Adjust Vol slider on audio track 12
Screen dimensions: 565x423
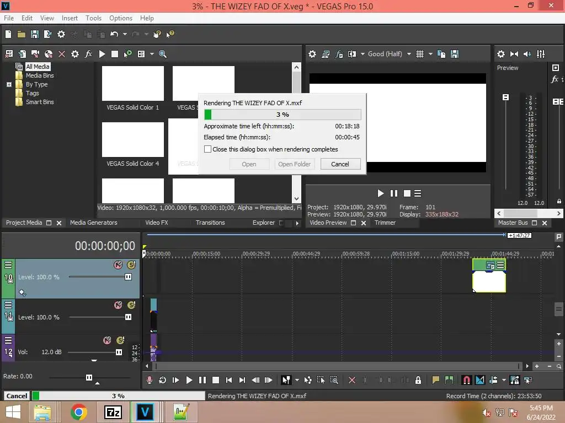119,352
